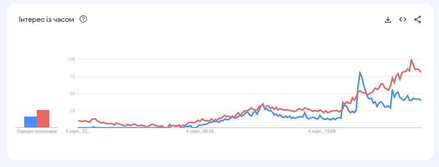Image resolution: width=439 pixels, height=167 pixels.
Task: Click the 75 value on y-axis
Action: [x=73, y=77]
